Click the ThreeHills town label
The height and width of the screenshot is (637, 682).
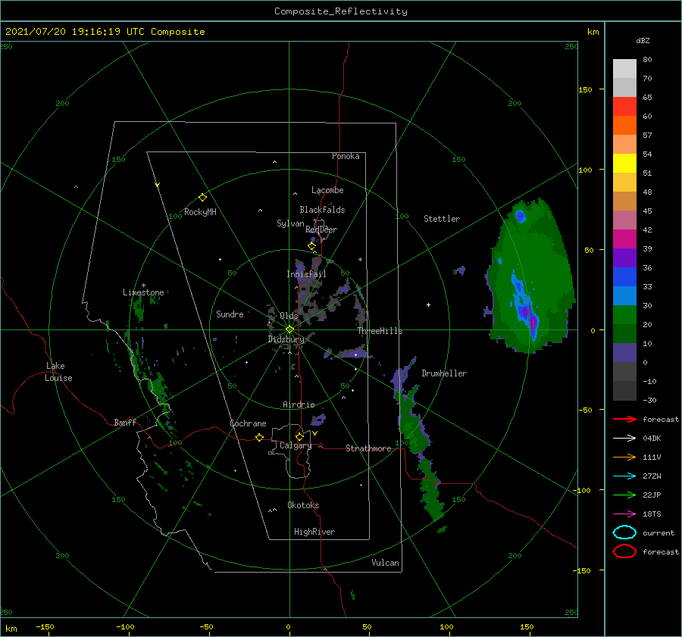[x=380, y=331]
